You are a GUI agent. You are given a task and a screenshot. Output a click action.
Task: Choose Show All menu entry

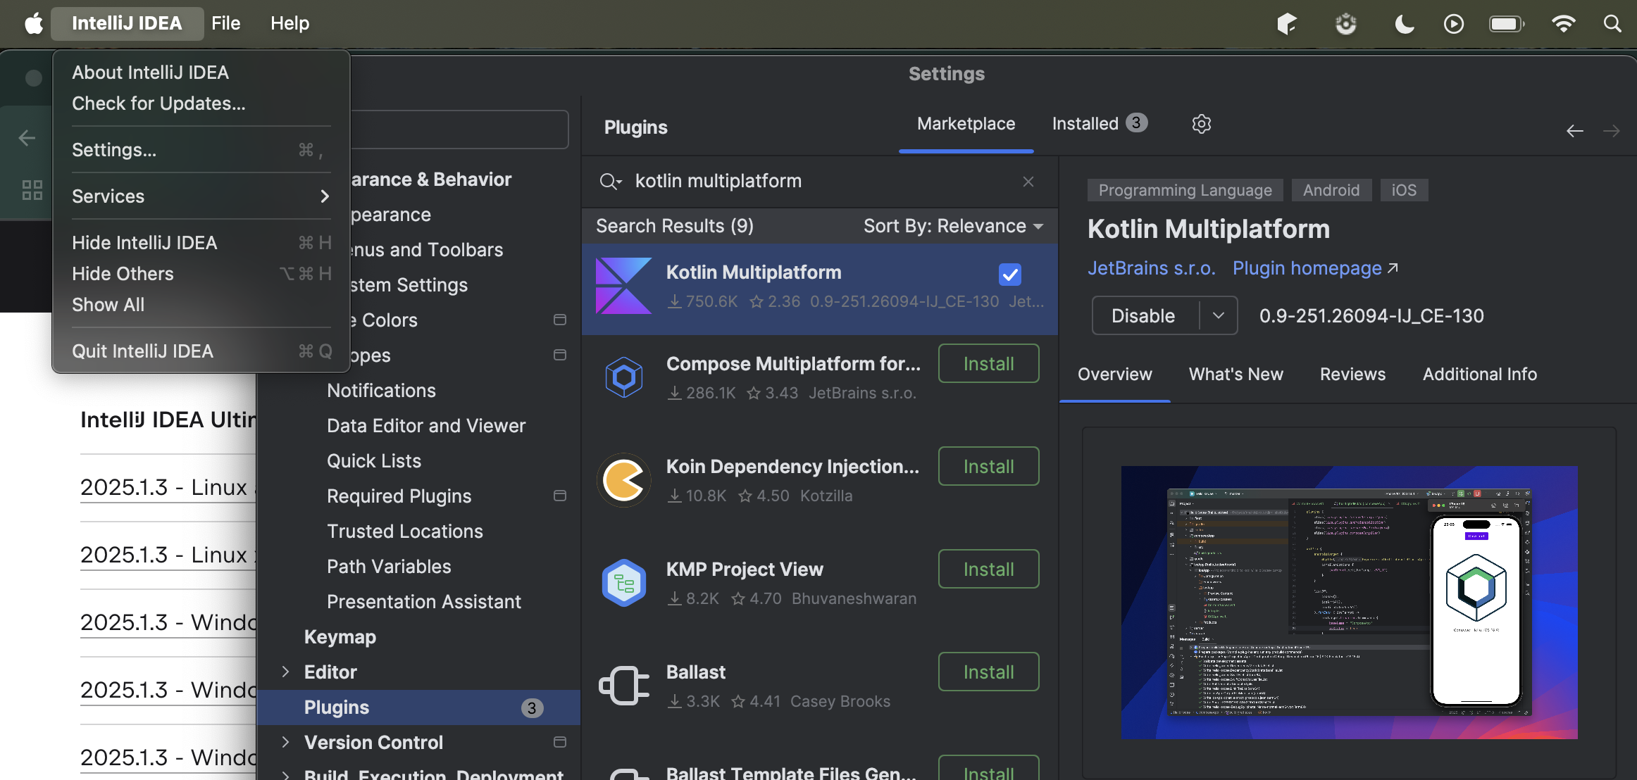(201, 305)
